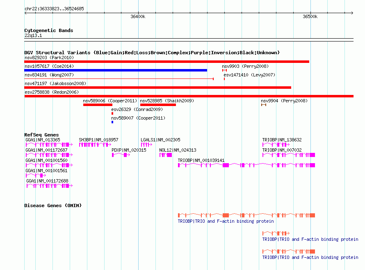Click the TRIOBP|NM_138632 gene glyph

coord(276,145)
